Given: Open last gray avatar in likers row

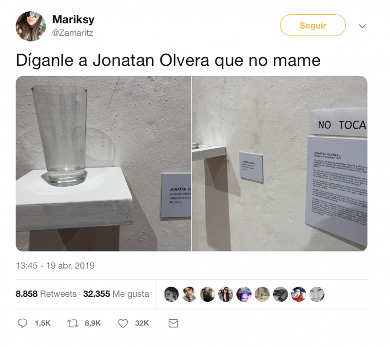Looking at the screenshot, I should [x=316, y=294].
